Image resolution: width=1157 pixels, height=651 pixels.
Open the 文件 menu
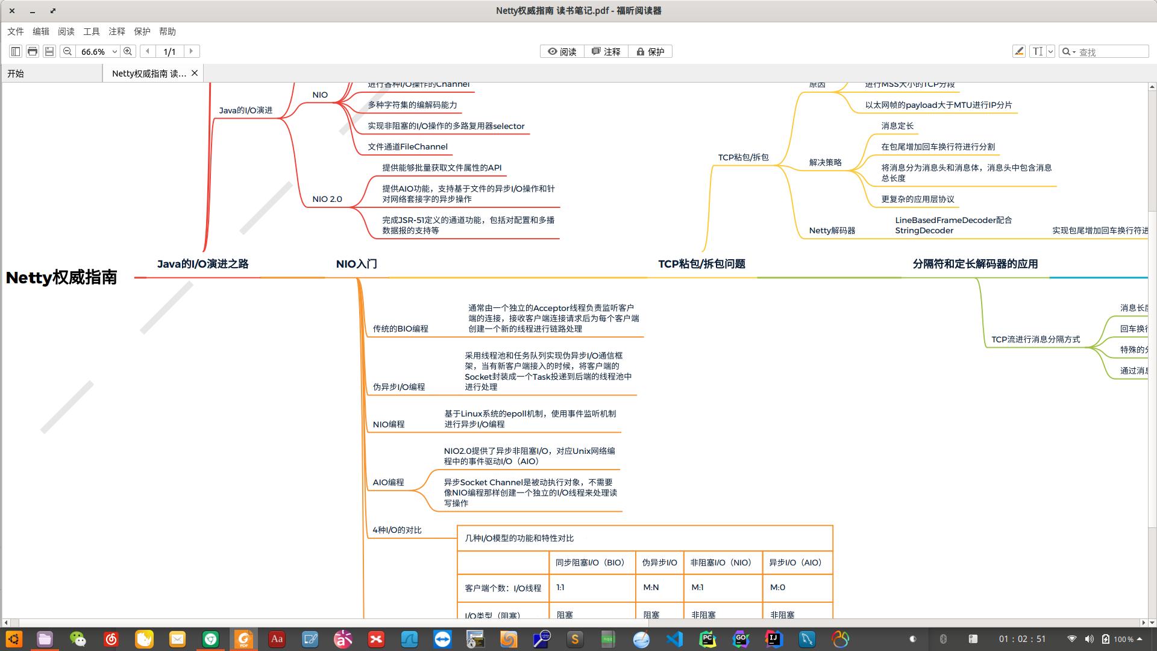tap(16, 31)
